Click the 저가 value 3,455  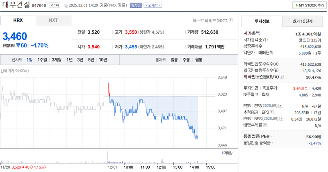[x=131, y=47]
